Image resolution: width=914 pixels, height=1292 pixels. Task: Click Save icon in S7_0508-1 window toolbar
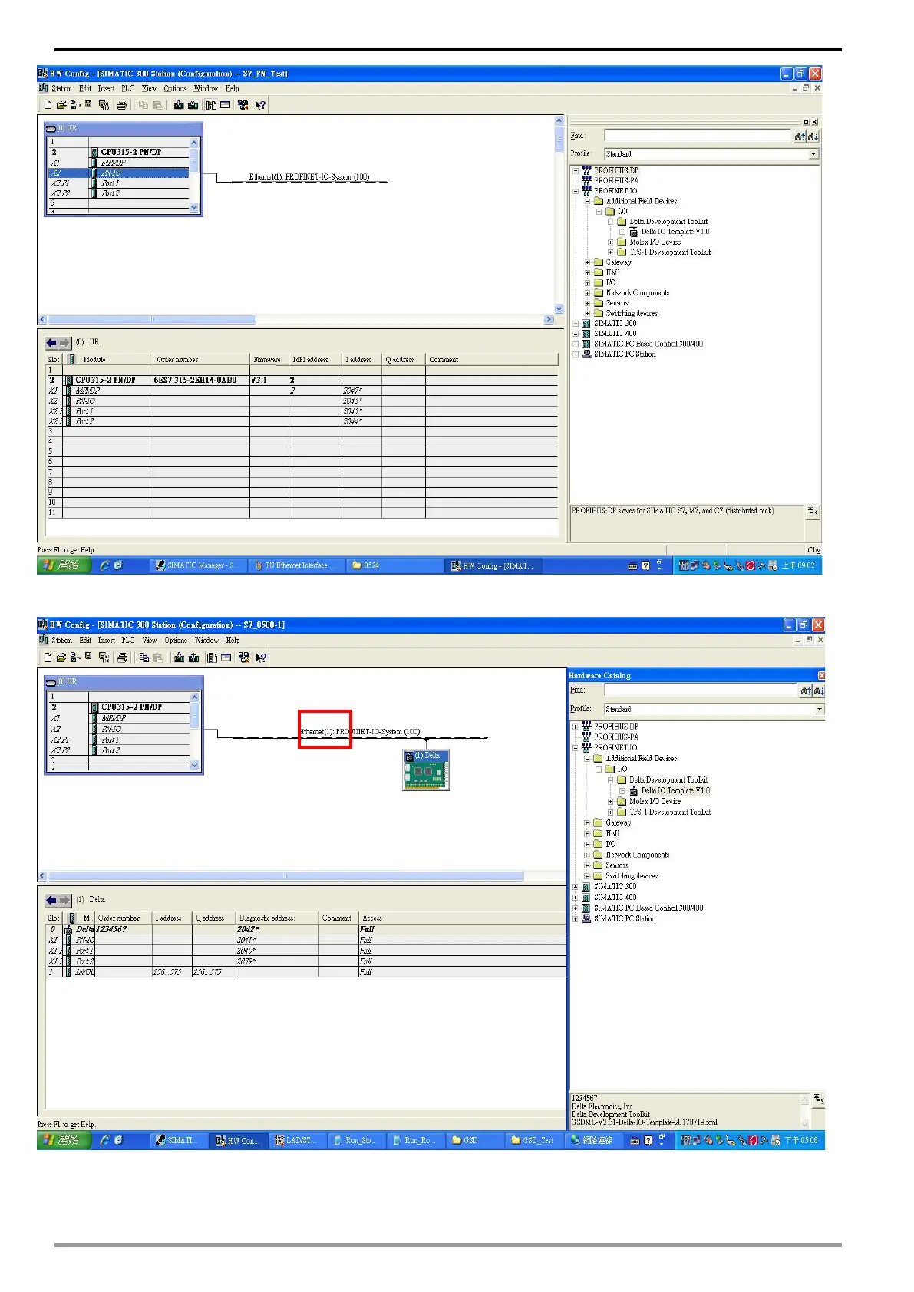pos(89,658)
